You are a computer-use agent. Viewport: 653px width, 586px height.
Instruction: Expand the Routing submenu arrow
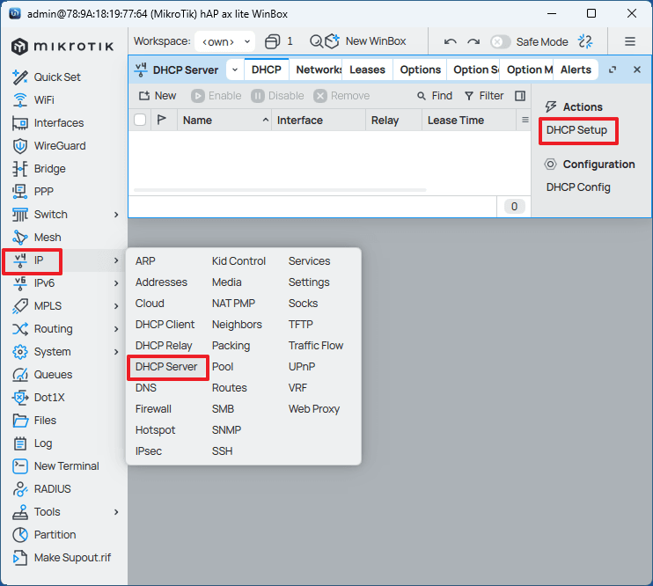pos(116,329)
